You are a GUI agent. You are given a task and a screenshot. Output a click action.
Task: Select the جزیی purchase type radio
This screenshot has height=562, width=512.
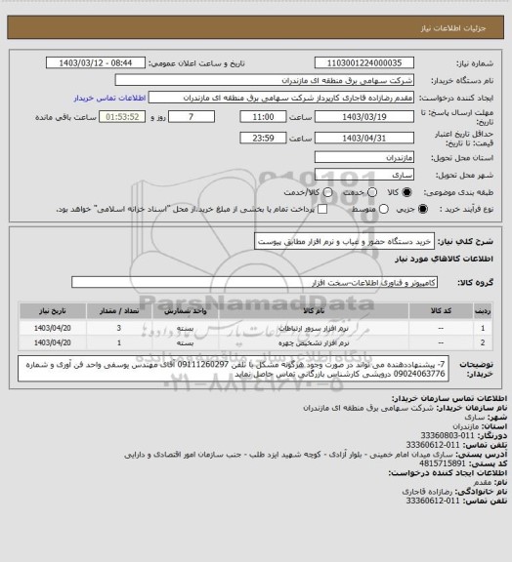pyautogui.click(x=423, y=209)
